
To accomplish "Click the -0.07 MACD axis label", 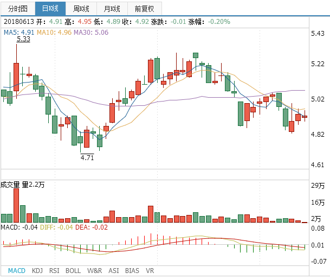I will [319, 262].
